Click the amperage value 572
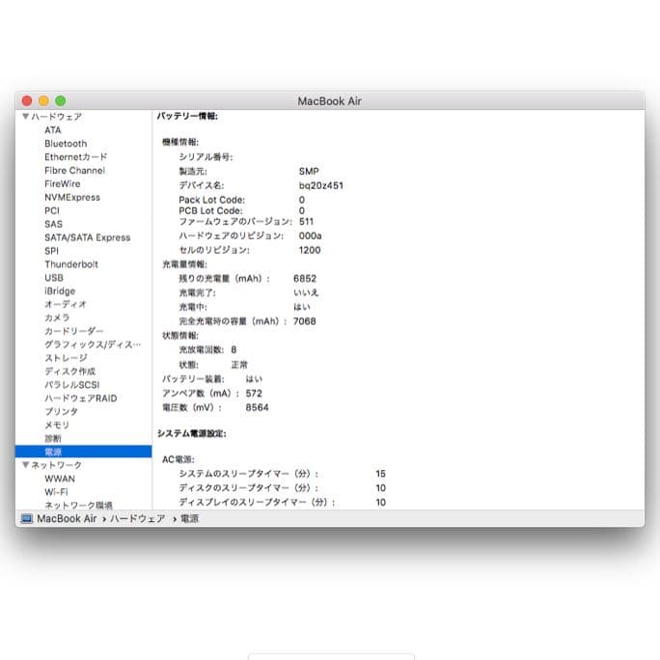Viewport: 660px width, 660px height. [254, 394]
